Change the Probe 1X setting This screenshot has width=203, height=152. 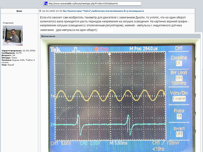pyautogui.click(x=179, y=113)
